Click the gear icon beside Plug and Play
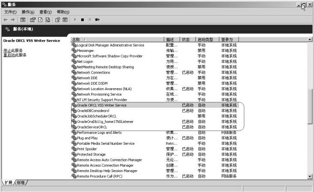Viewport: 314px width, 192px height. (x=74, y=138)
